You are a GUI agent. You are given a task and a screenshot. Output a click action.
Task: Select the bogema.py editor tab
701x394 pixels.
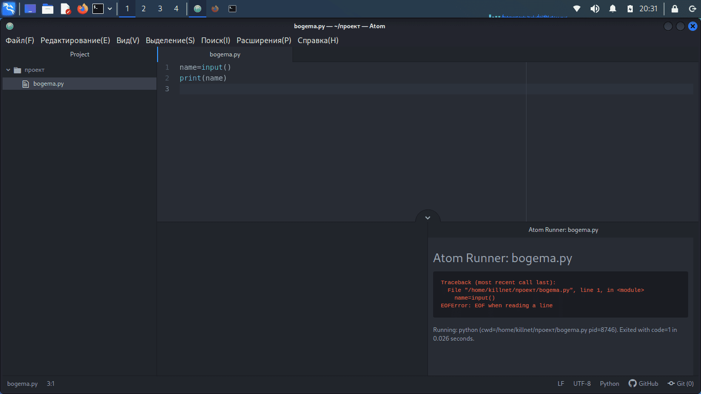(x=225, y=54)
